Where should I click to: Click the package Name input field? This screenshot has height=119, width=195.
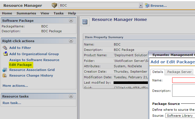(x=183, y=80)
